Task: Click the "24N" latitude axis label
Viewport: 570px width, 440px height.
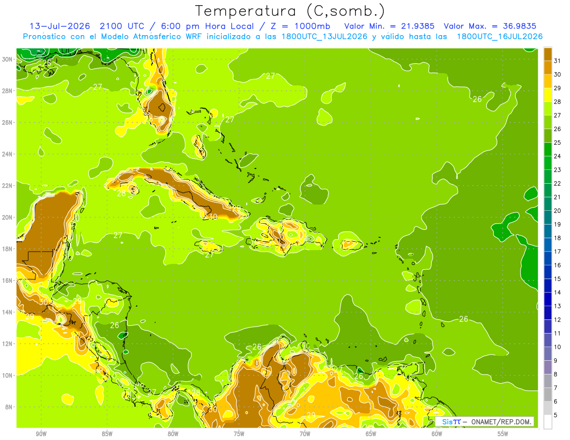Action: pos(8,154)
